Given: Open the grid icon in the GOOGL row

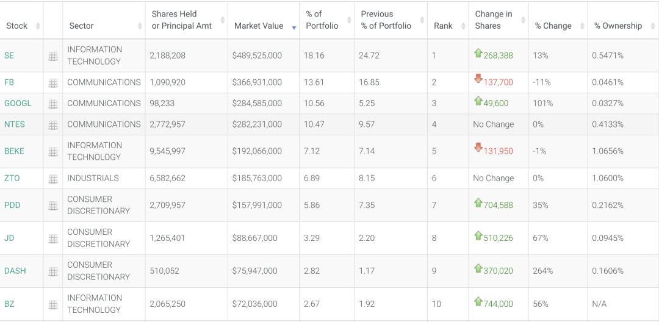Looking at the screenshot, I should [x=53, y=104].
